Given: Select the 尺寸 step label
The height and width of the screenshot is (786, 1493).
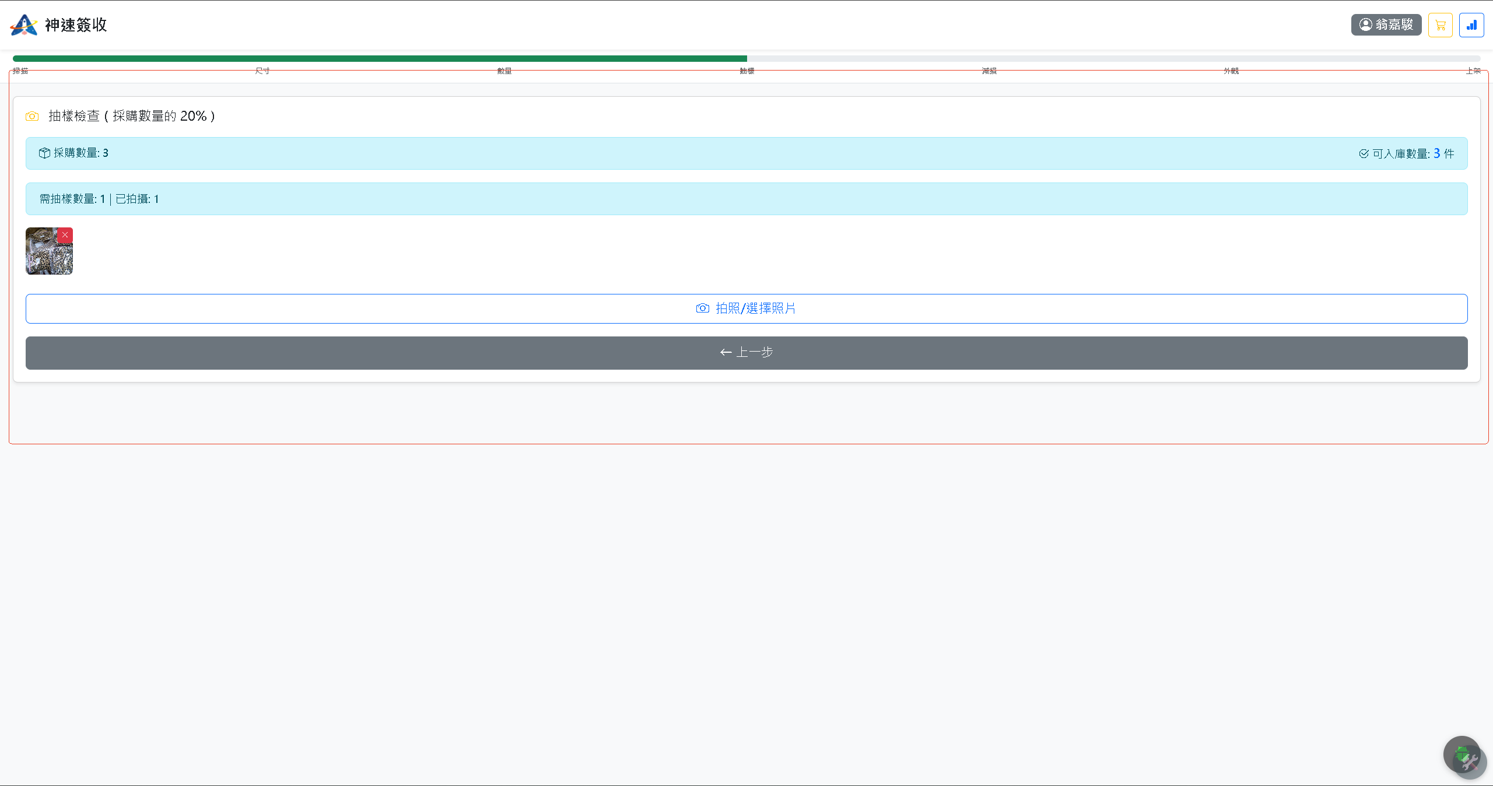Looking at the screenshot, I should [262, 71].
